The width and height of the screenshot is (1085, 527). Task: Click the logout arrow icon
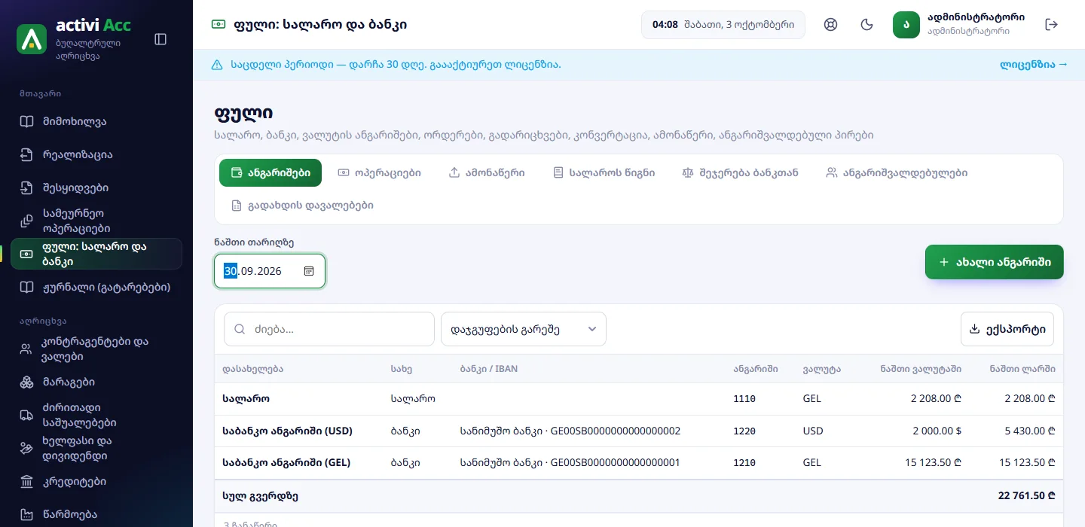point(1052,25)
